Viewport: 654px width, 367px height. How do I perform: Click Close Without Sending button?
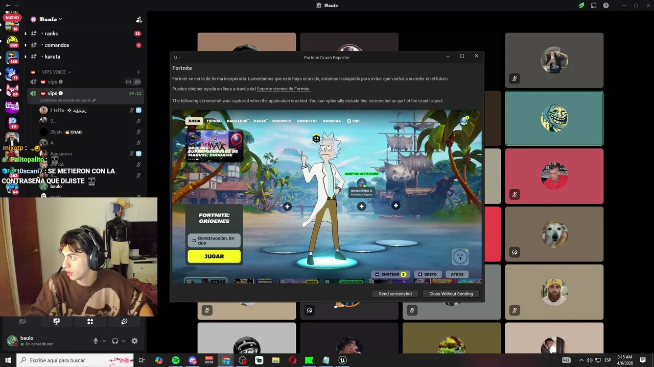coord(451,294)
